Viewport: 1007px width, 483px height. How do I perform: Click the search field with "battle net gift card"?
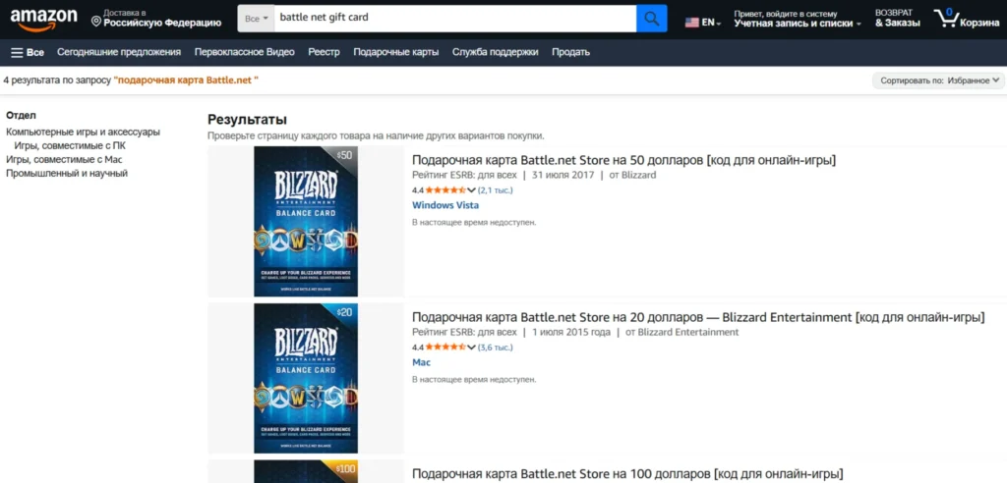(x=454, y=19)
